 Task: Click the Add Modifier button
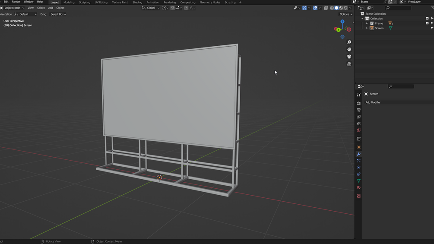click(399, 102)
